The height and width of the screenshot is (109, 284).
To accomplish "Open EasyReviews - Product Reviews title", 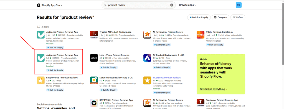I will pyautogui.click(x=62, y=78).
